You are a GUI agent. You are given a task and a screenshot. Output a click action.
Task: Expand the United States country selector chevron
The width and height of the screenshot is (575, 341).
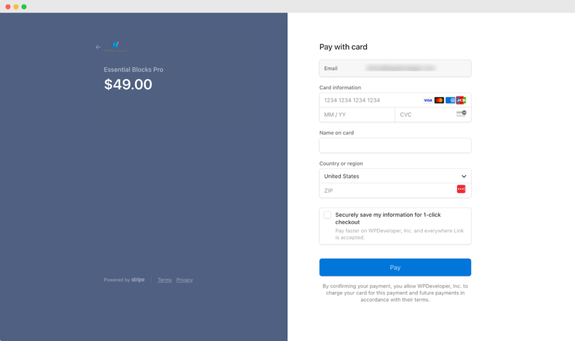[x=464, y=176]
